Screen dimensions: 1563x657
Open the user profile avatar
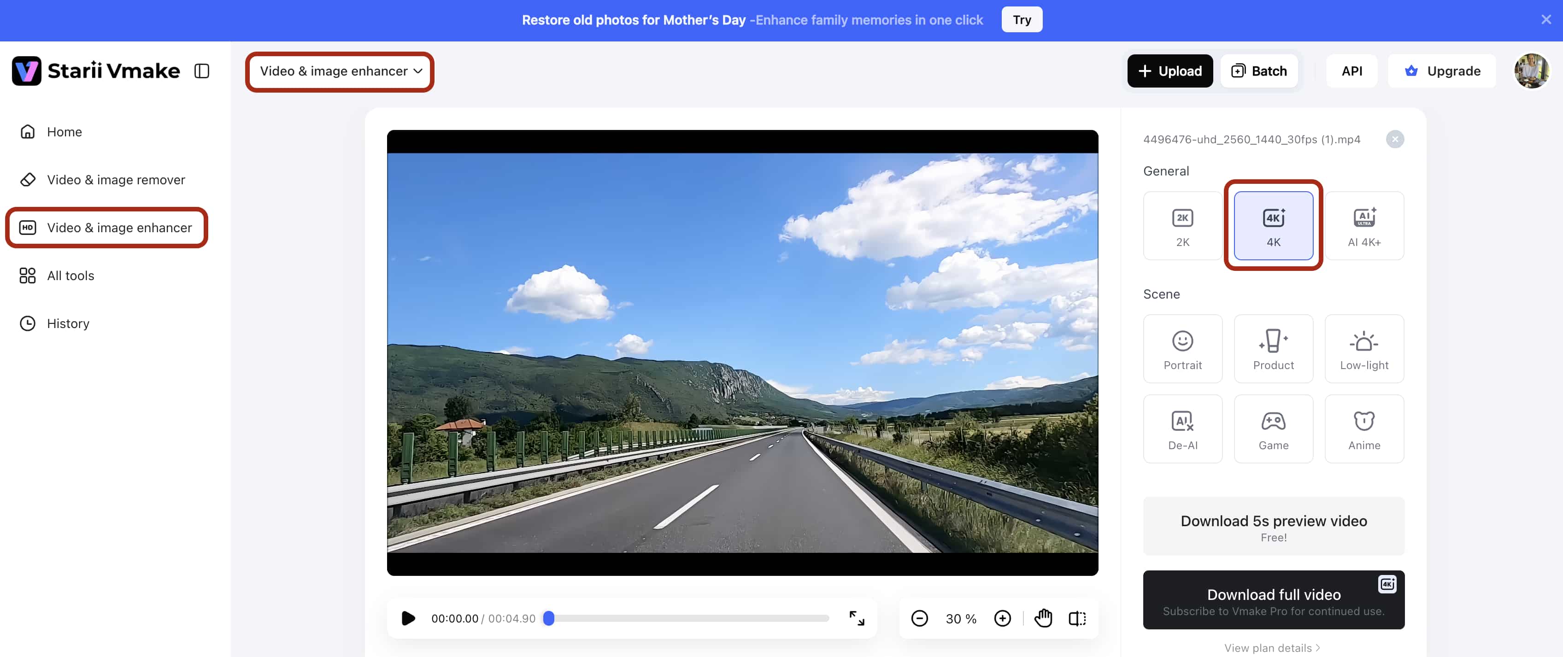tap(1531, 71)
